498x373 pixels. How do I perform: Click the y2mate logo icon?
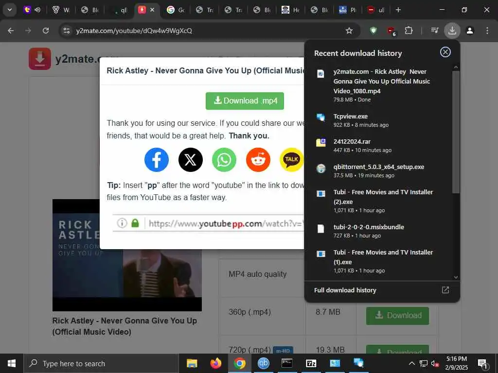point(40,59)
